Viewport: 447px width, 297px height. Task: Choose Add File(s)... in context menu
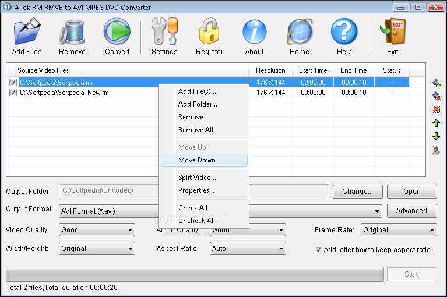tap(203, 91)
